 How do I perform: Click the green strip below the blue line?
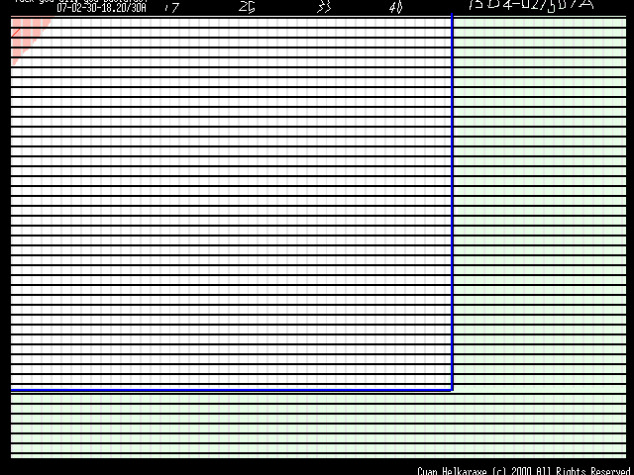point(228,426)
